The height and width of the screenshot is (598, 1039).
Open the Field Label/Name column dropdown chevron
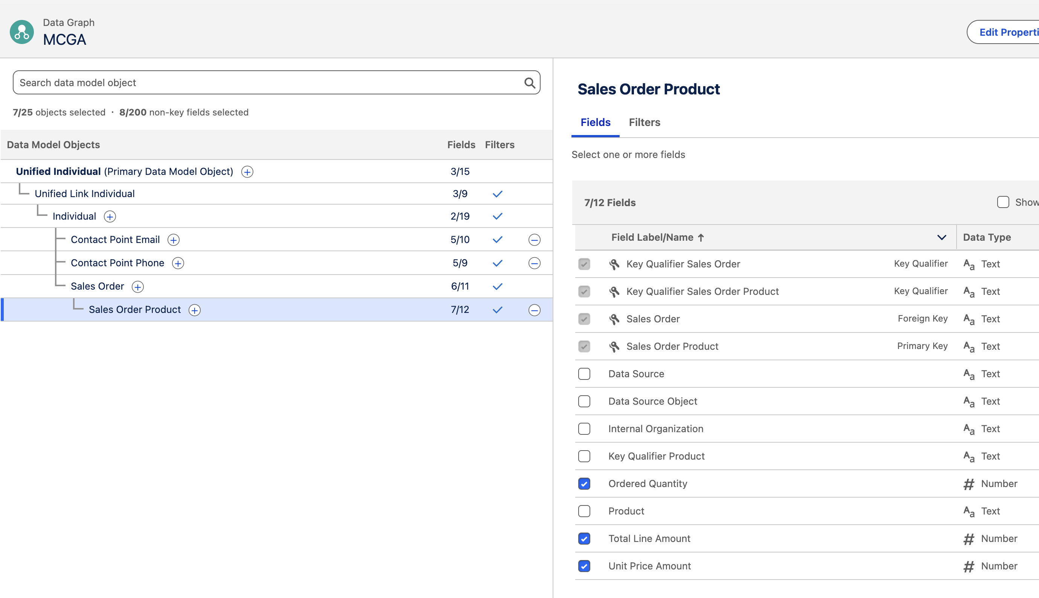(941, 237)
